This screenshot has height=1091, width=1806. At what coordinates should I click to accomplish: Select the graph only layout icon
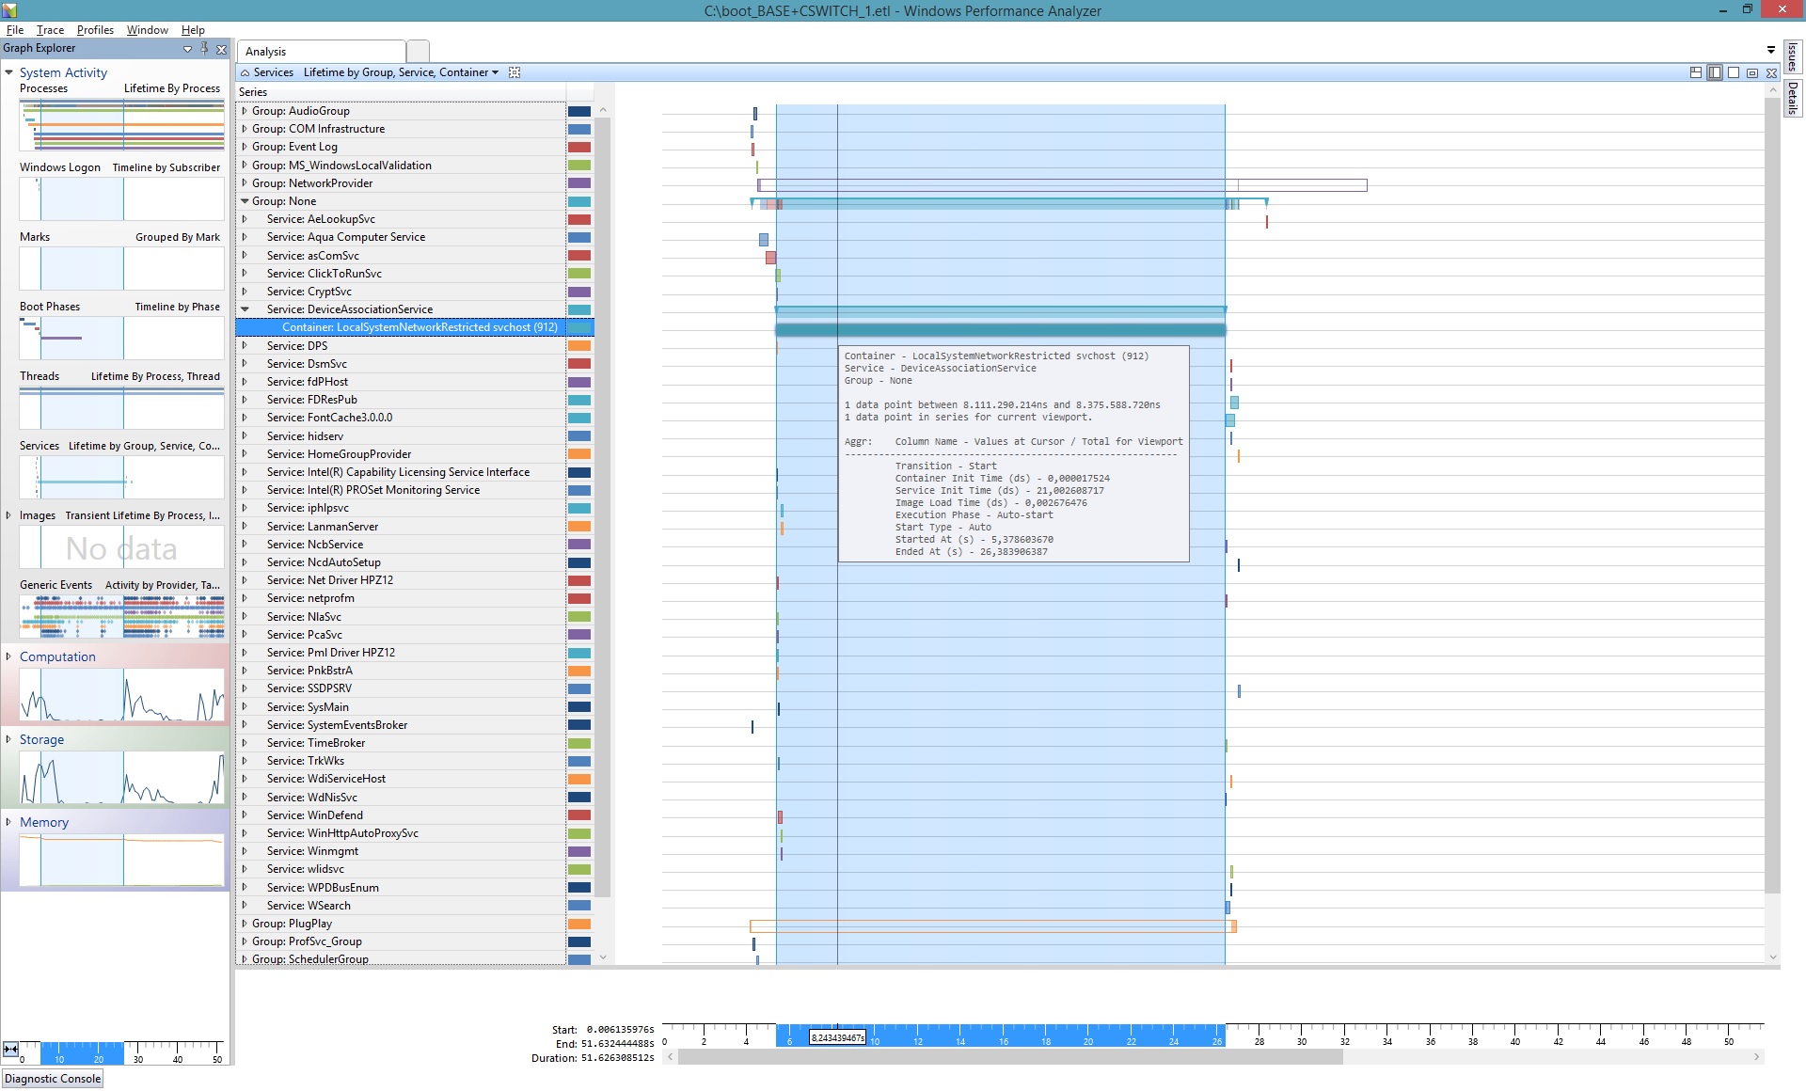(1715, 72)
